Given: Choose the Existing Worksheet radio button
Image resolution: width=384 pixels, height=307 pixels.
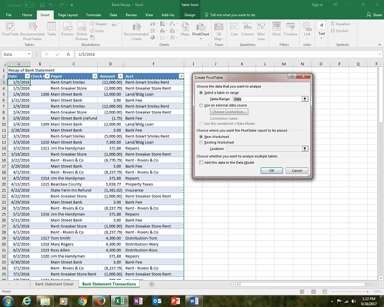Looking at the screenshot, I should click(200, 142).
